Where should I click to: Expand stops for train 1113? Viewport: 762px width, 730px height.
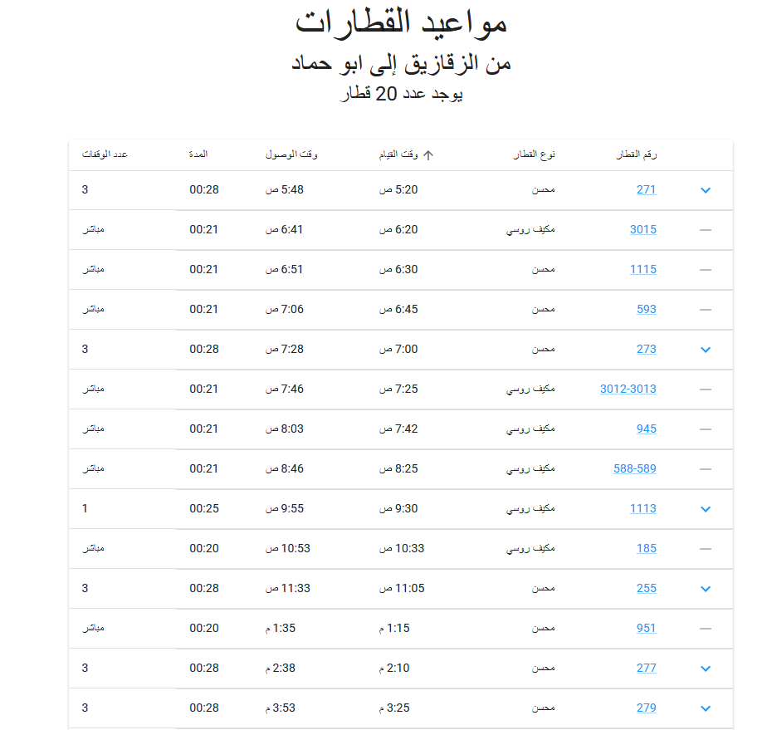point(706,509)
